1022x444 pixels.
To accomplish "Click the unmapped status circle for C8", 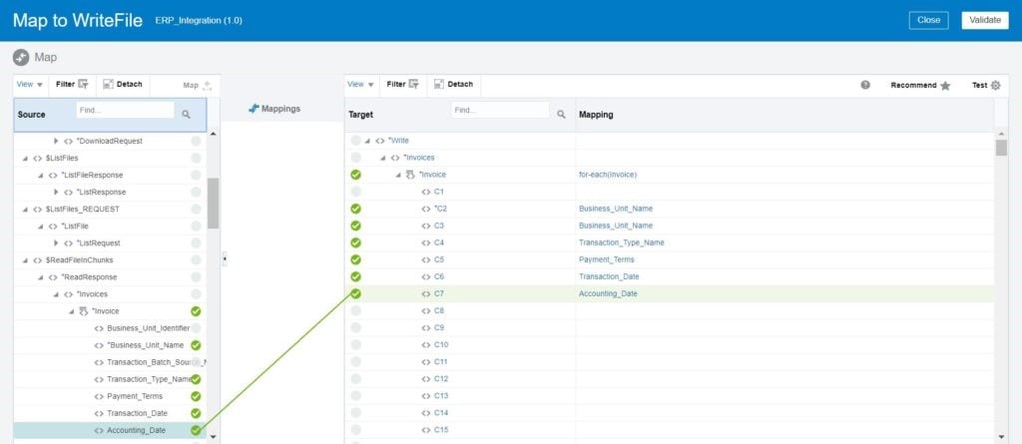I will (355, 310).
